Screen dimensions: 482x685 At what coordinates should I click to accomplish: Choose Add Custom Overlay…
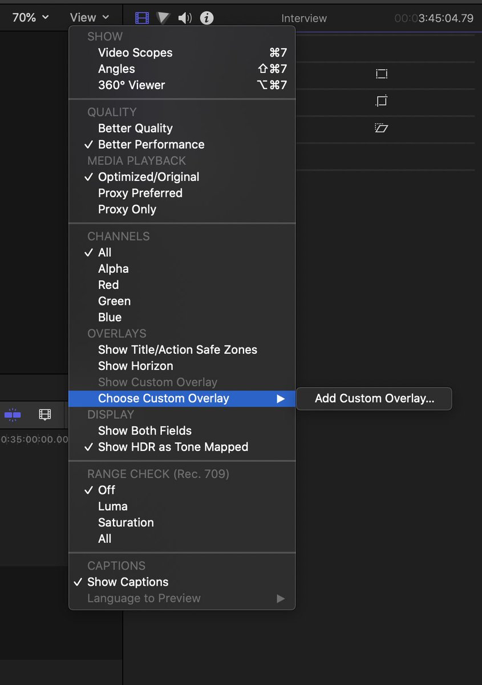tap(374, 398)
